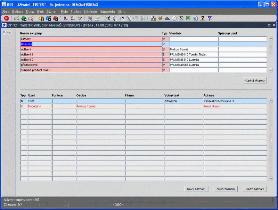Click the Internet Explorer icon in toolbar

pyautogui.click(x=195, y=18)
